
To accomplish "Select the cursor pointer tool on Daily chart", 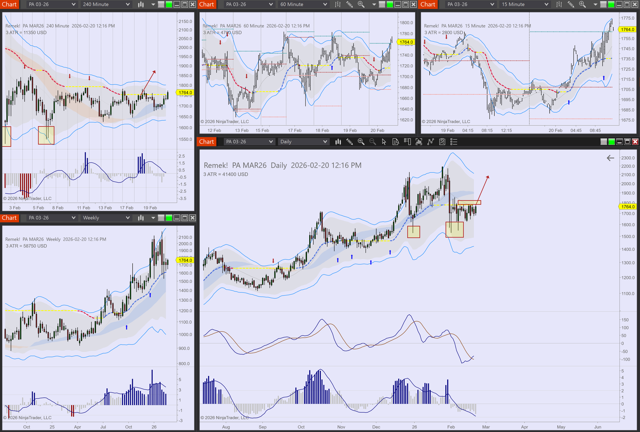I will [384, 142].
